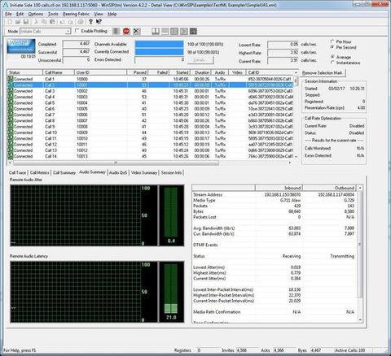Open the Call Trace tab
The width and height of the screenshot is (391, 356).
pos(17,172)
